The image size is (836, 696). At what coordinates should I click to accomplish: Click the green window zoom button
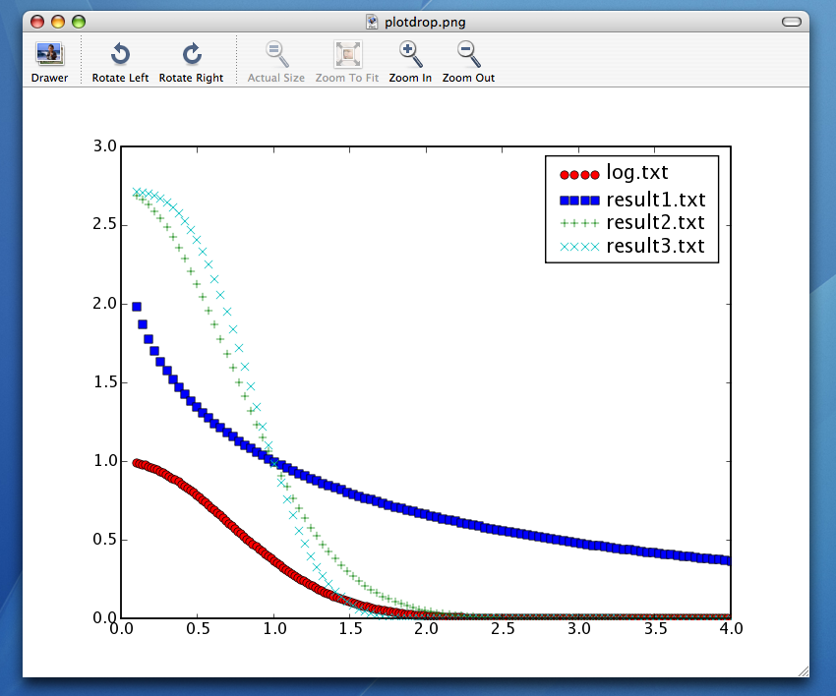click(79, 21)
